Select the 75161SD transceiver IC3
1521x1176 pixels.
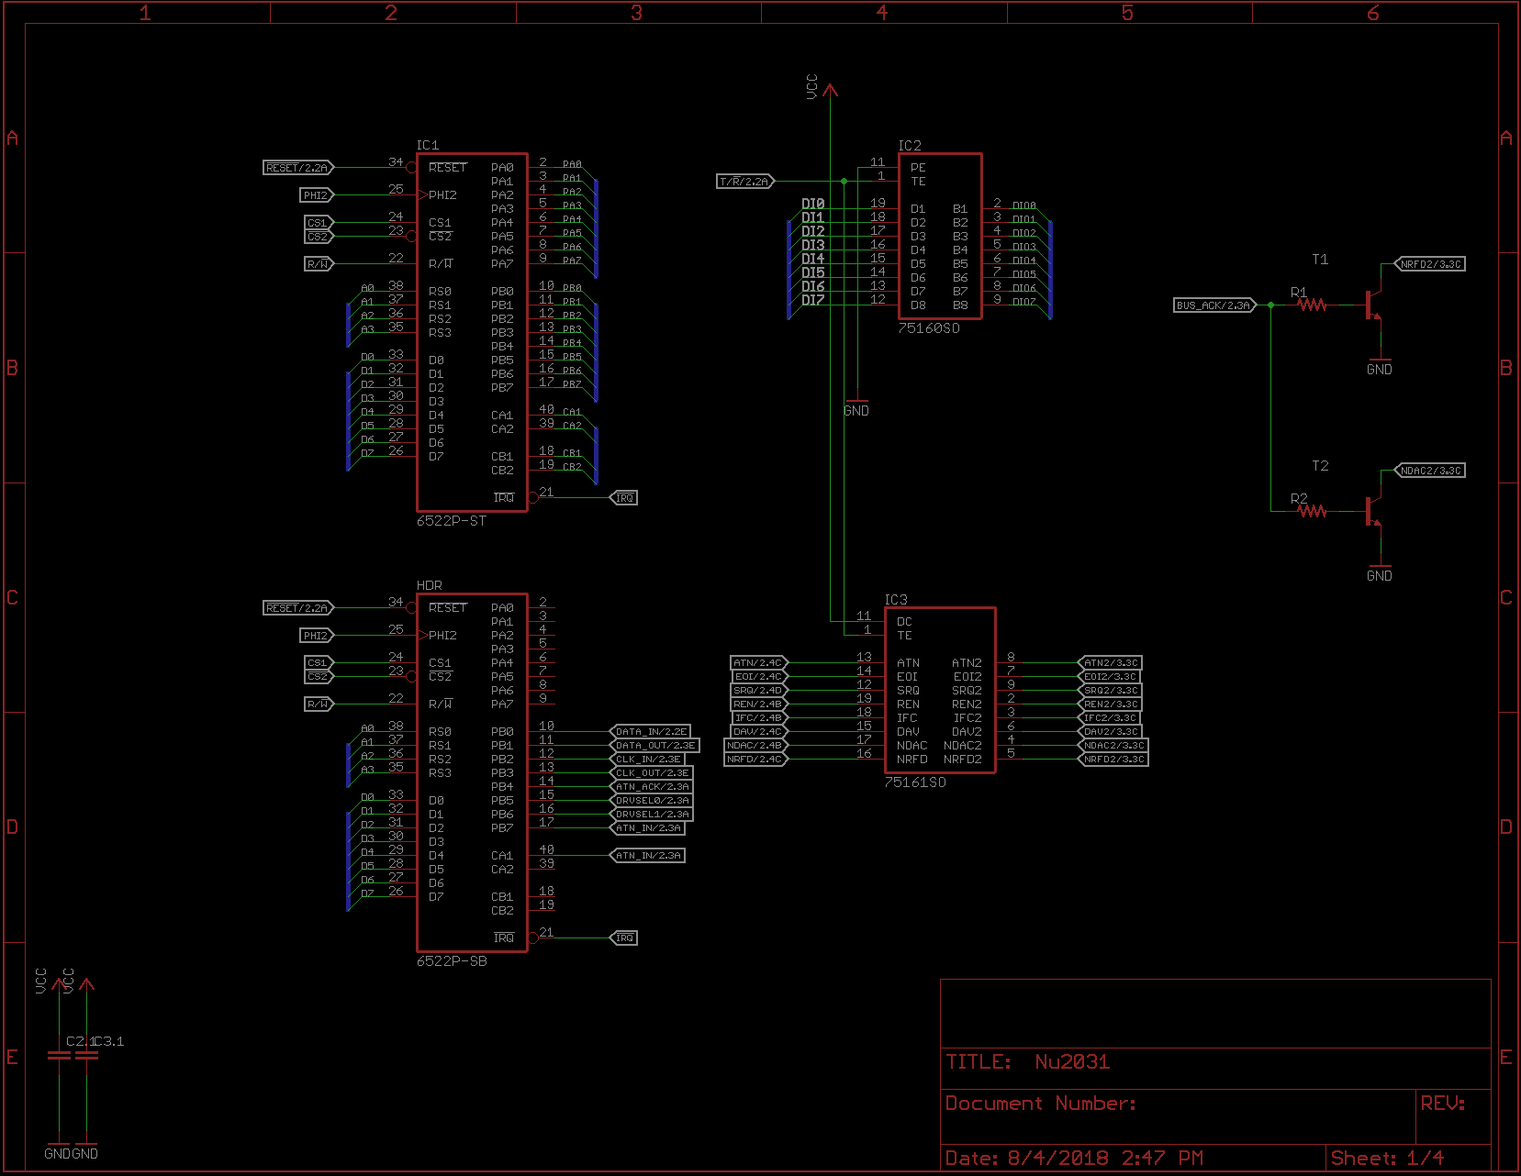[939, 688]
